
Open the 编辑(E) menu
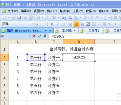(x=26, y=11)
